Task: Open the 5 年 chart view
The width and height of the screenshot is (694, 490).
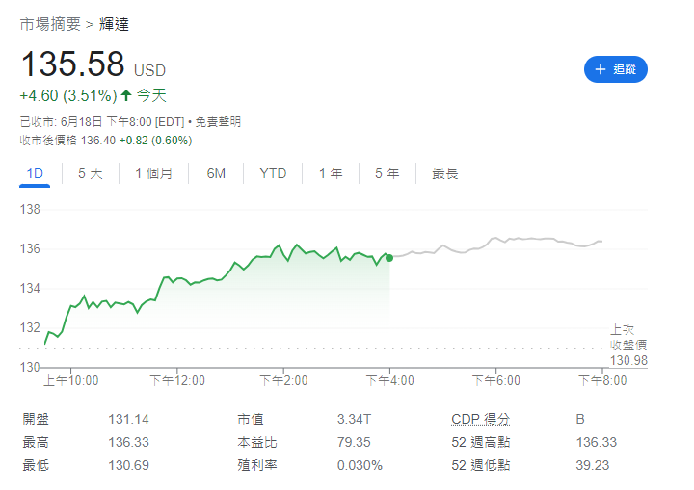Action: pos(387,173)
